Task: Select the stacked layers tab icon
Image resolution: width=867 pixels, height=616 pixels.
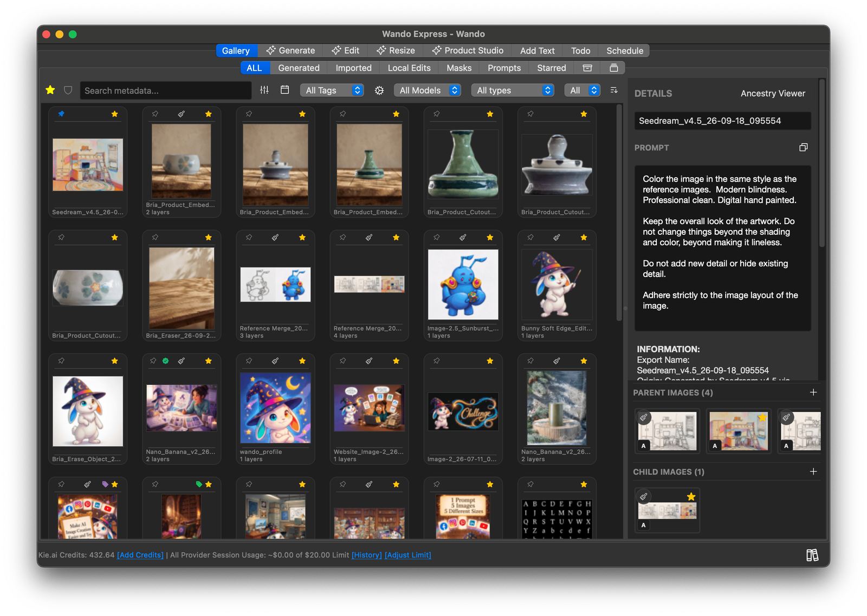Action: [614, 68]
